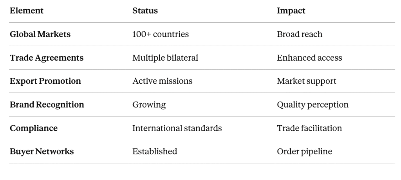Click the "Multiple bilateral" status cell
Screen dimensions: 401x180
coord(165,58)
